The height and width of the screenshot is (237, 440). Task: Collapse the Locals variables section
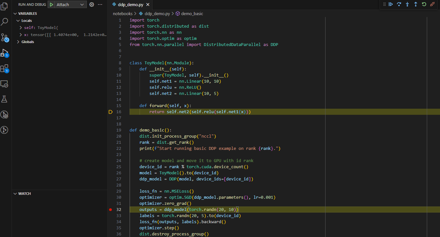[19, 20]
